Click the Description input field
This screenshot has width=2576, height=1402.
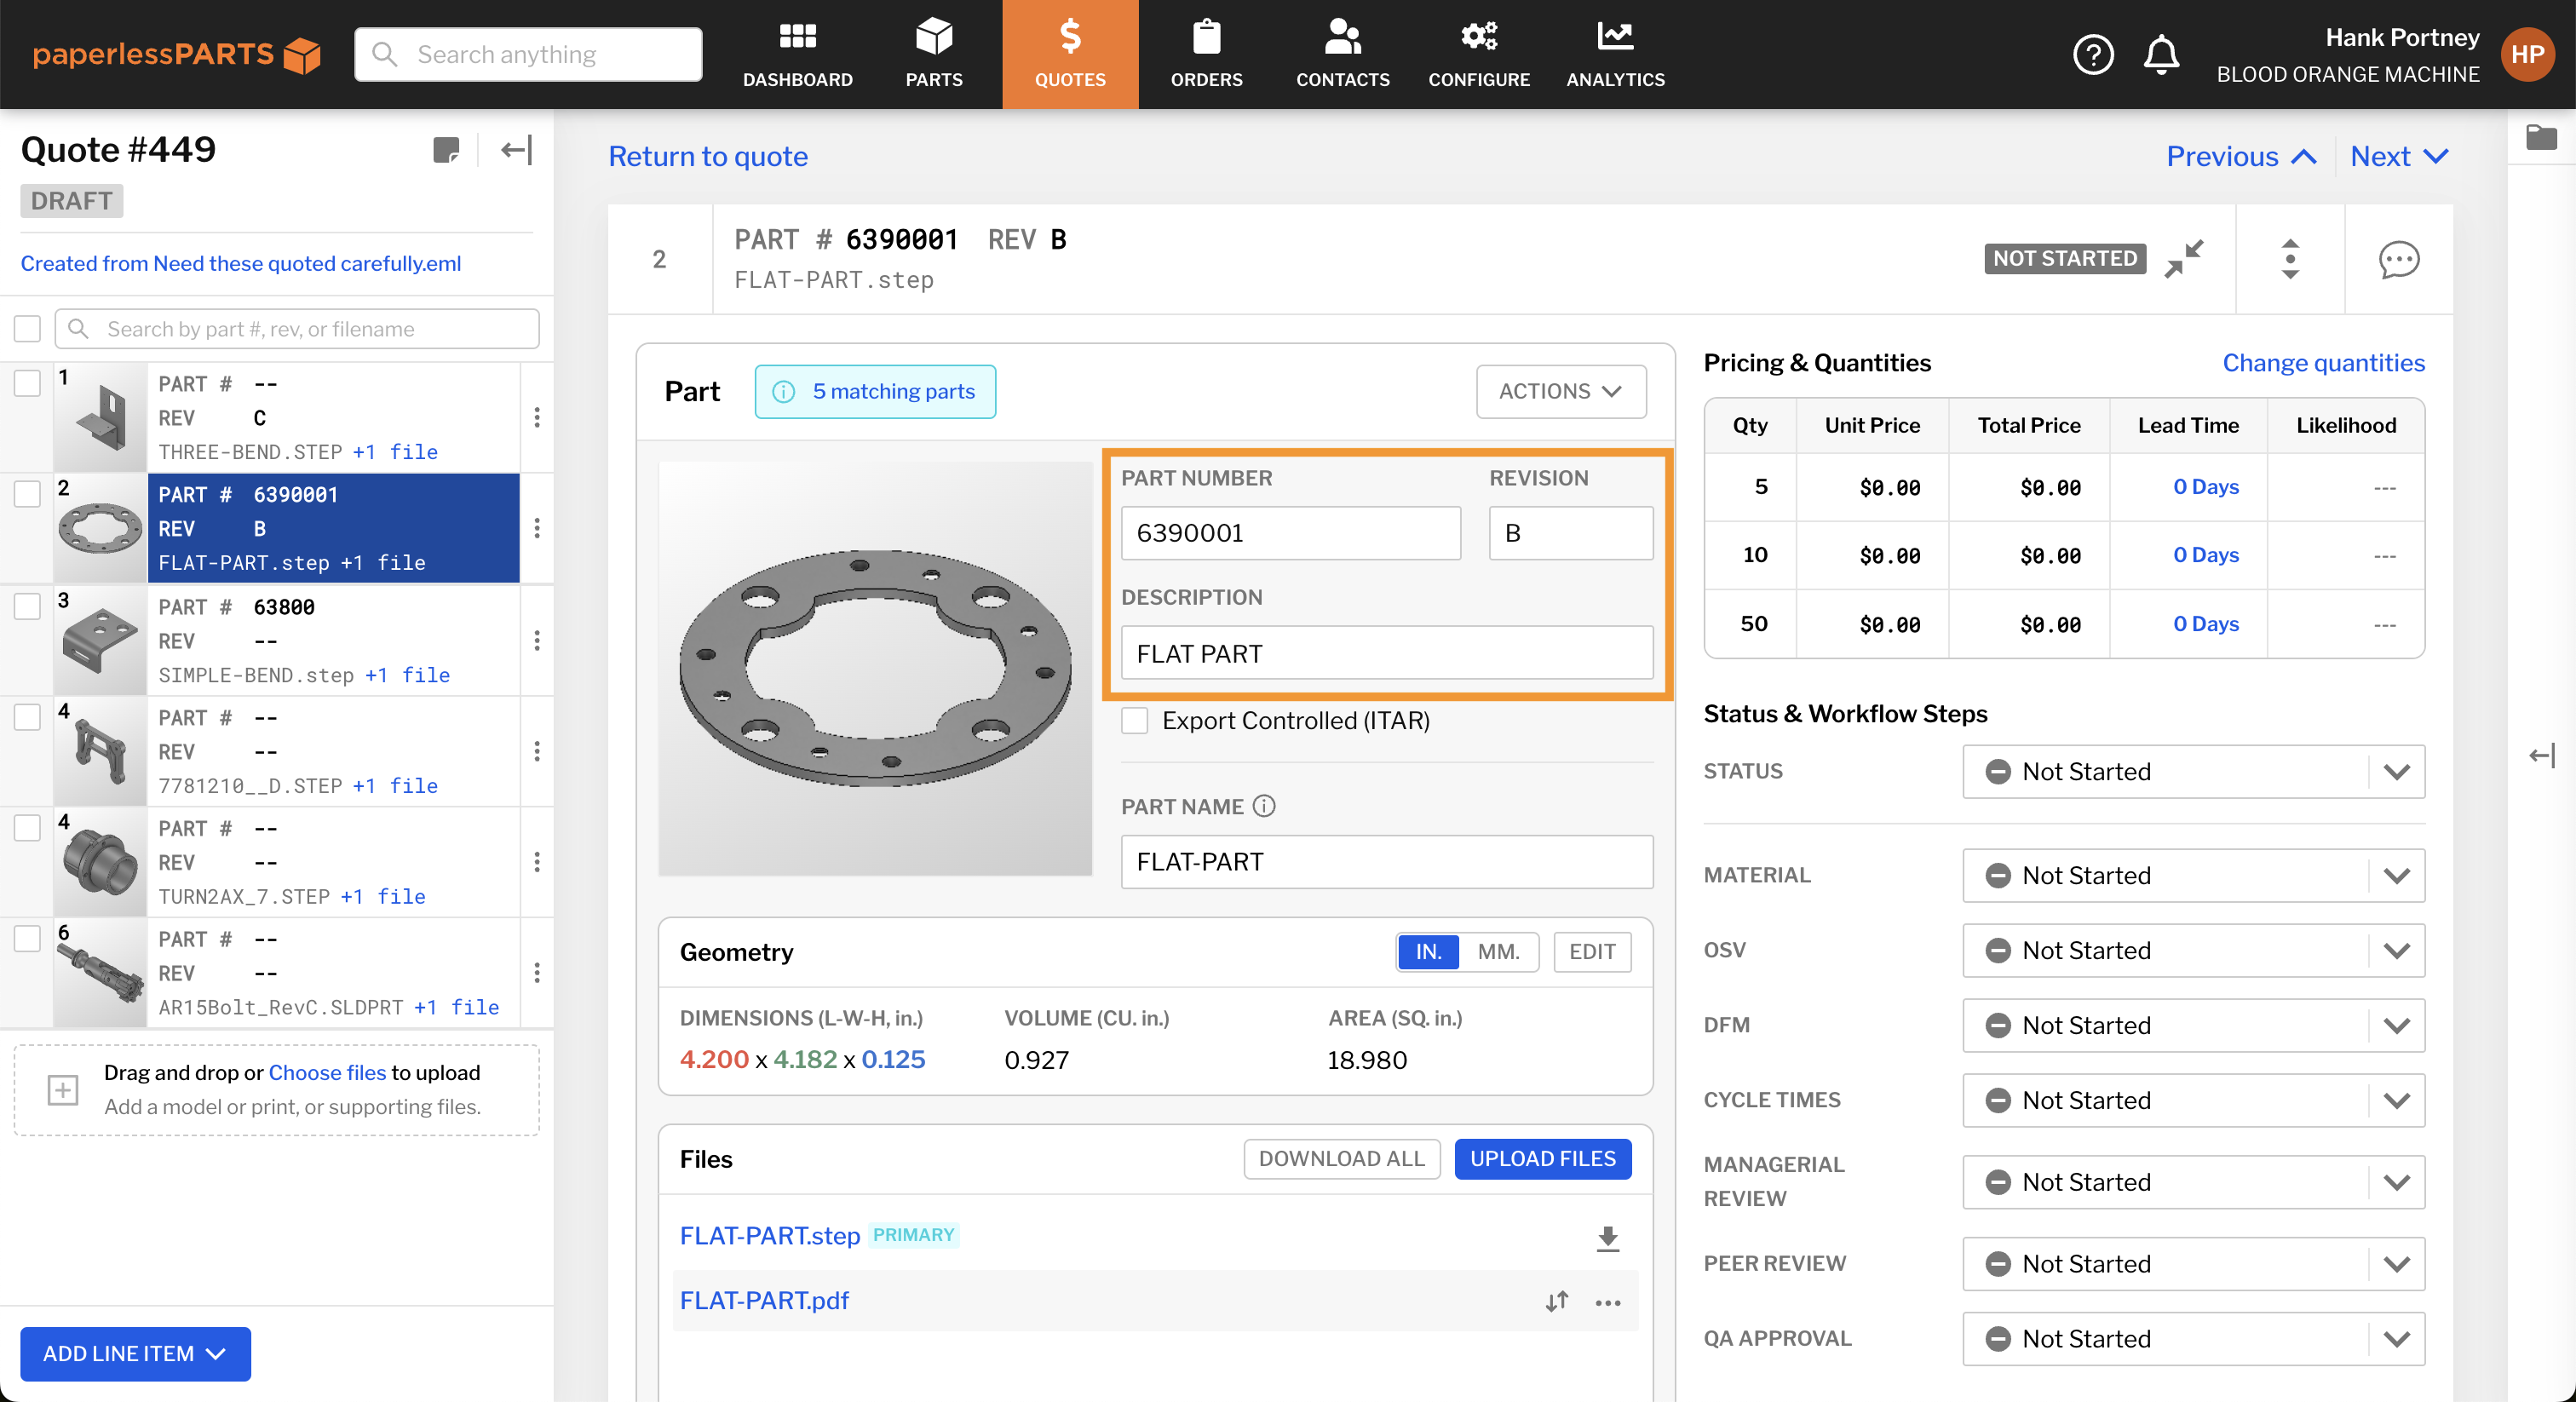click(1386, 654)
